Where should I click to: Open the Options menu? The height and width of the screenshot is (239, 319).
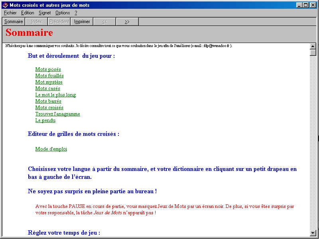[63, 13]
